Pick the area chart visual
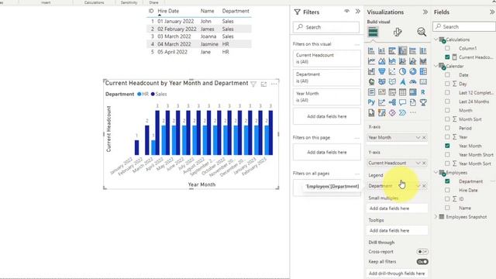Image resolution: width=496 pixels, height=279 pixels. point(382,61)
